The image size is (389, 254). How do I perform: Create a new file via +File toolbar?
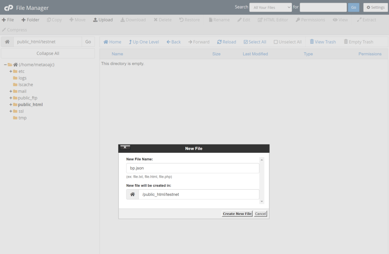(x=8, y=20)
